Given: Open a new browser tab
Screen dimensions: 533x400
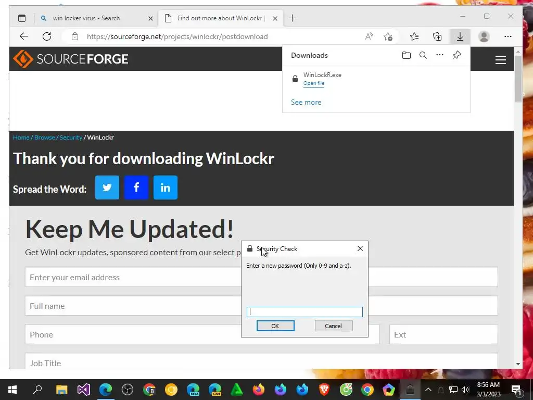Looking at the screenshot, I should [292, 18].
